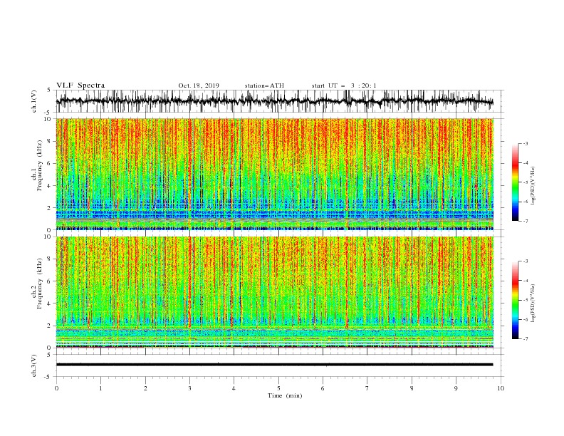Click the time axis tick label "5"
The width and height of the screenshot is (564, 436).
pyautogui.click(x=278, y=388)
